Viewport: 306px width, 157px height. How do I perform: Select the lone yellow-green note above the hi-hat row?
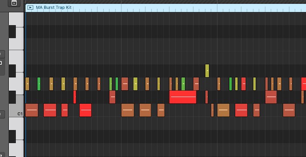(x=207, y=71)
